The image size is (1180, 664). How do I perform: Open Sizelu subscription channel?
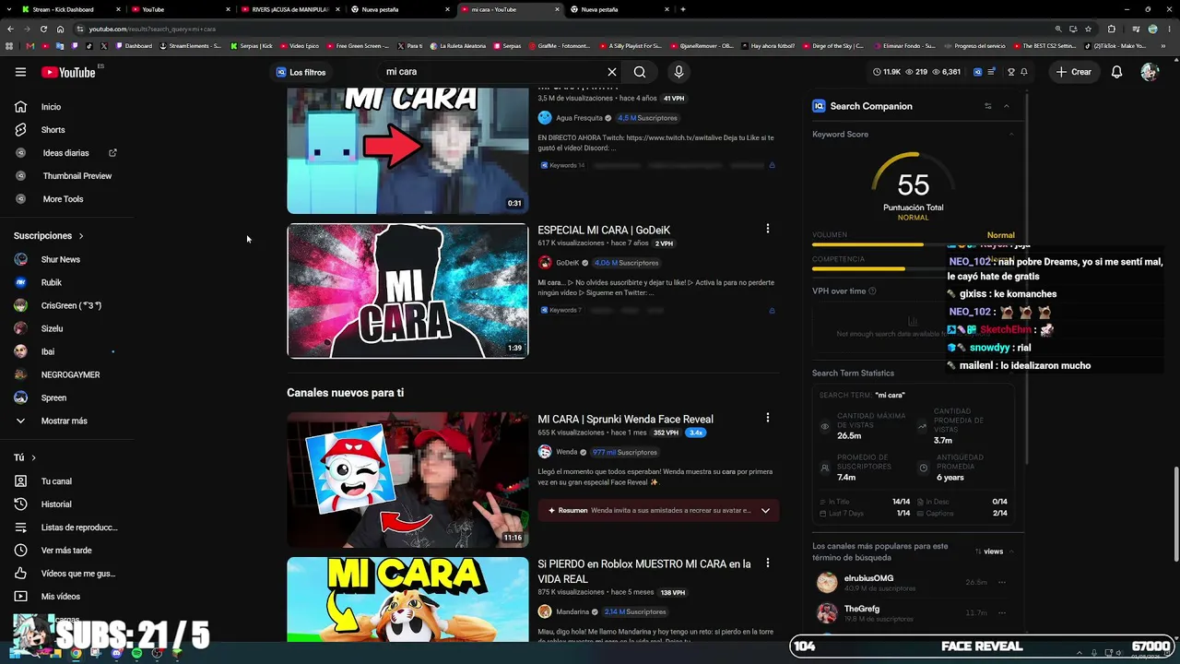pyautogui.click(x=52, y=329)
